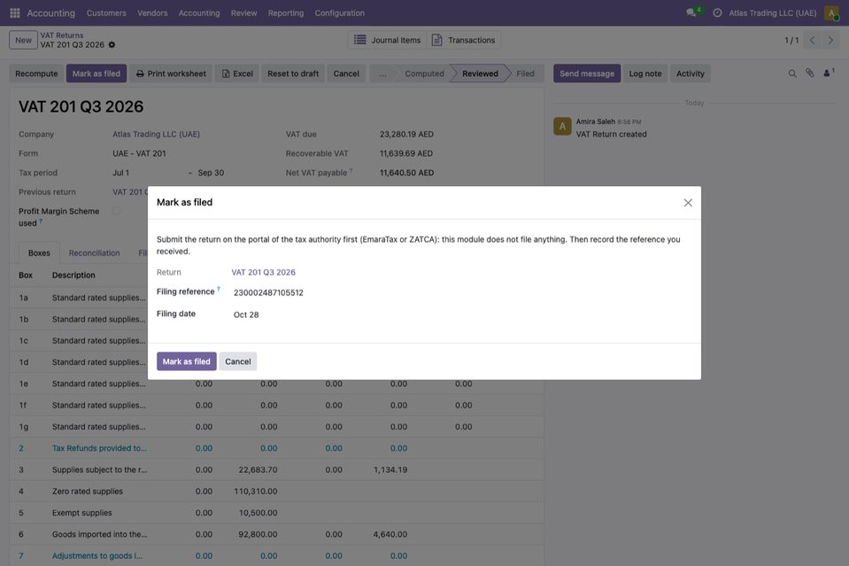This screenshot has height=566, width=849.
Task: Edit the Filing date field
Action: [462, 314]
